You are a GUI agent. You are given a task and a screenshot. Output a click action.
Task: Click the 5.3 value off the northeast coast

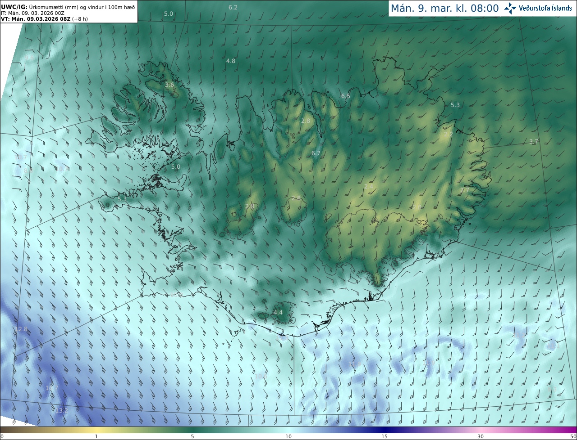point(455,105)
